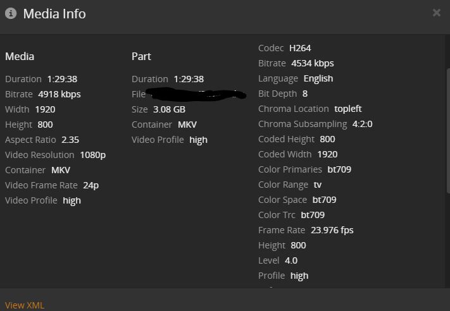Click the Chroma Subsampling 4:2:0 value
This screenshot has width=450, height=311.
[x=362, y=124]
